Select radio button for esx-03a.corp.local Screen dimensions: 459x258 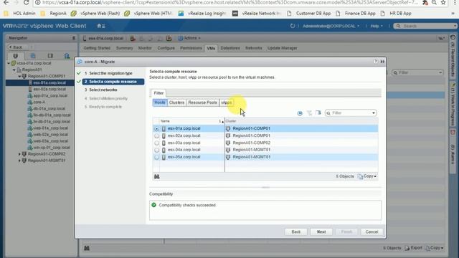[156, 143]
